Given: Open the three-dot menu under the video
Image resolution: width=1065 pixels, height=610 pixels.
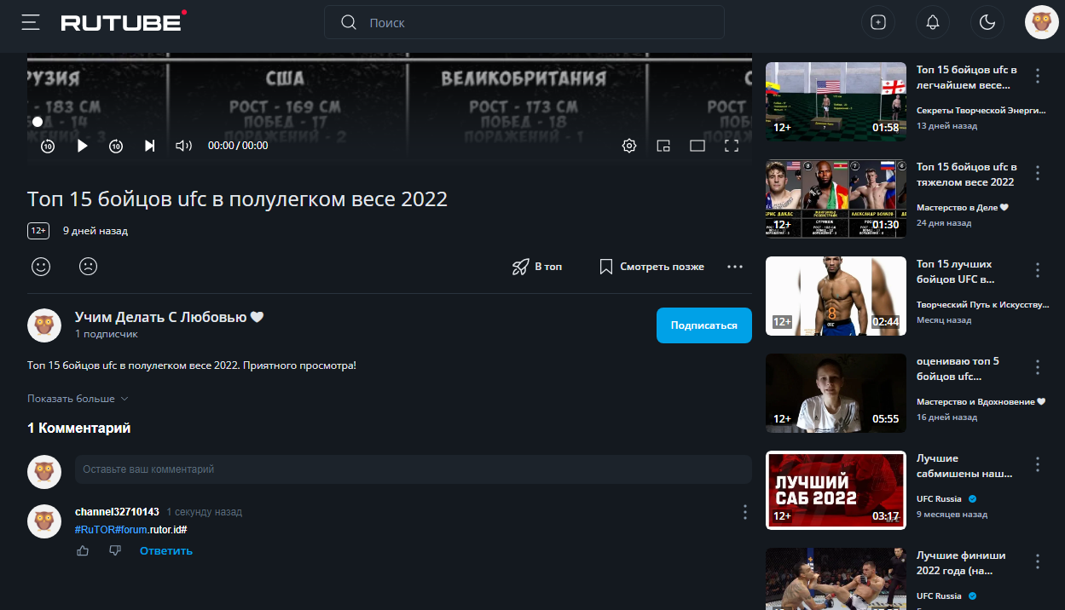Looking at the screenshot, I should (x=735, y=267).
